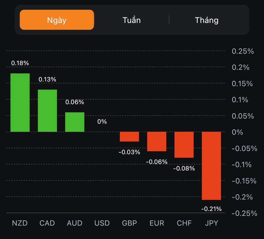Tap the USD currency label
264x239 pixels.
click(x=102, y=223)
